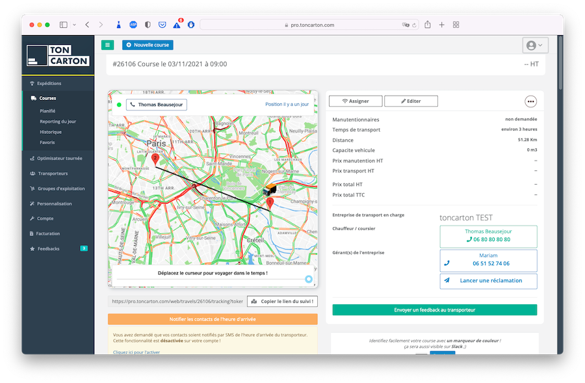Image resolution: width=585 pixels, height=383 pixels.
Task: Collapse the Courses sidebar section
Action: click(47, 98)
